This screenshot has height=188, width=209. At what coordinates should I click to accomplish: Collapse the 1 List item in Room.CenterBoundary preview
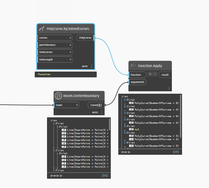point(54,150)
